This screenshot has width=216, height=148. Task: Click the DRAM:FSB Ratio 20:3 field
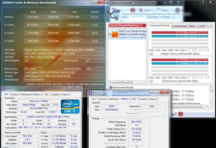[95, 69]
